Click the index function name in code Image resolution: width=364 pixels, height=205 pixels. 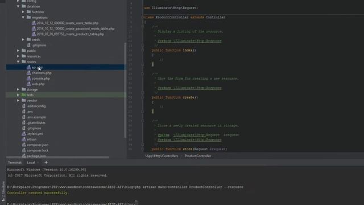(x=188, y=50)
